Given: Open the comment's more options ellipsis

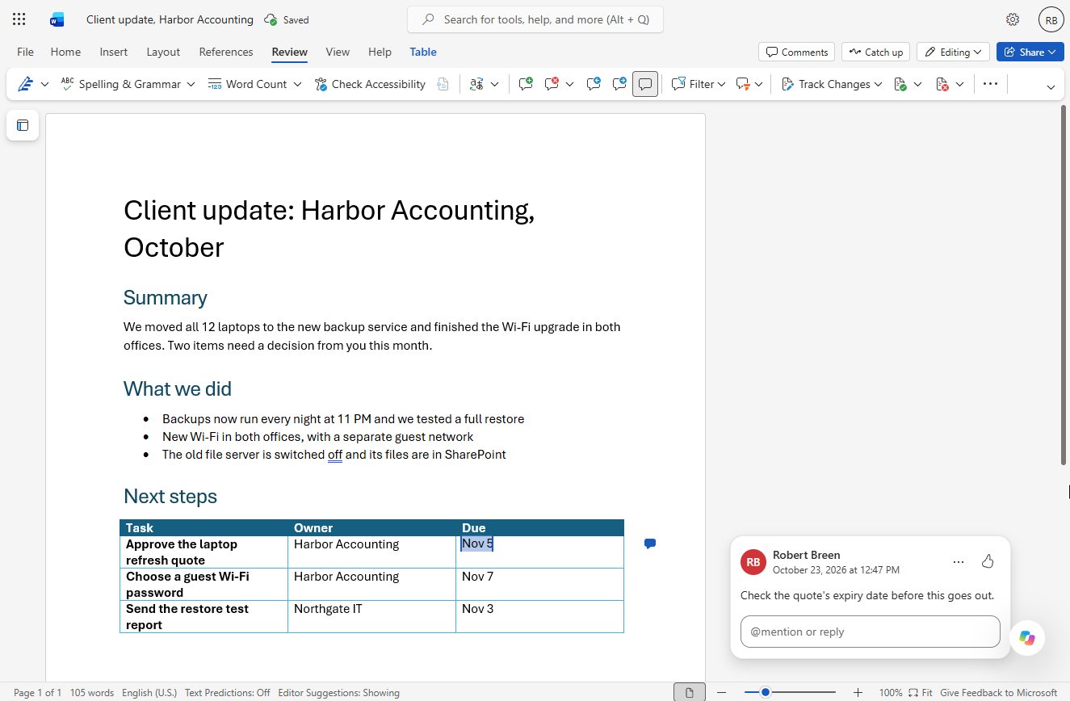Looking at the screenshot, I should point(959,561).
